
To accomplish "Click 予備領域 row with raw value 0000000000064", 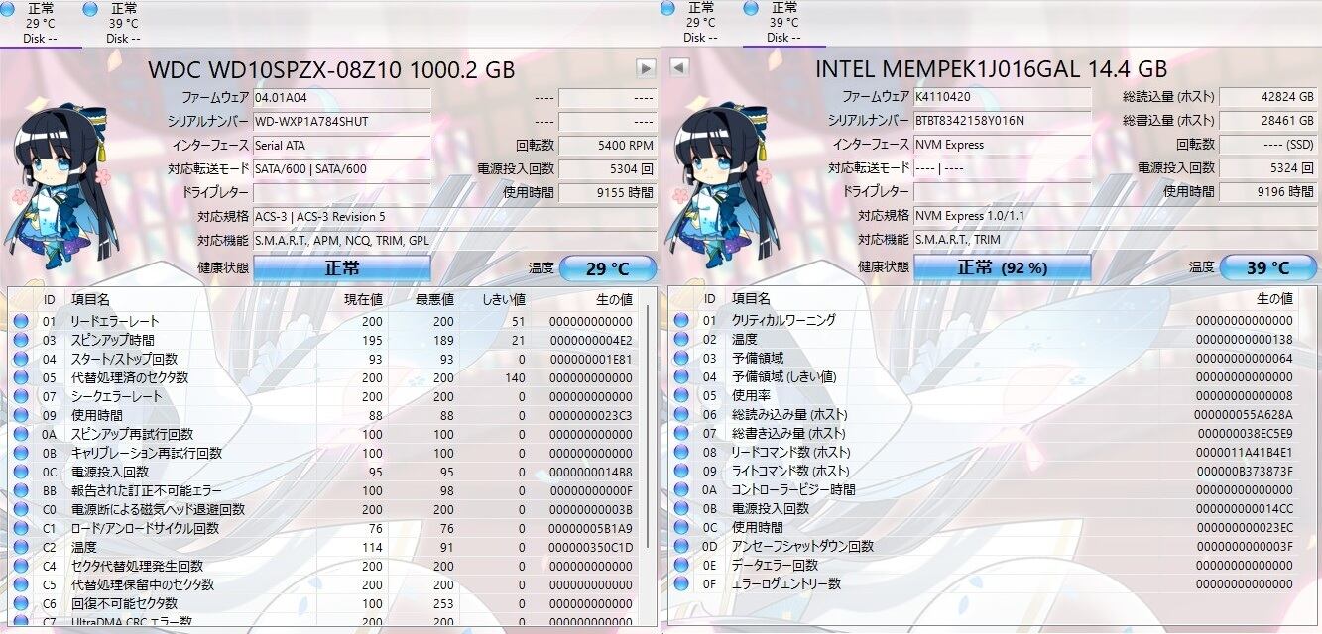I will pyautogui.click(x=992, y=358).
